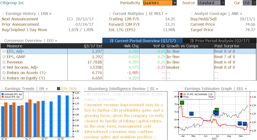This screenshot has height=140, width=257.
Task: Select the Return on Equity (%) row
Action: [128, 78]
